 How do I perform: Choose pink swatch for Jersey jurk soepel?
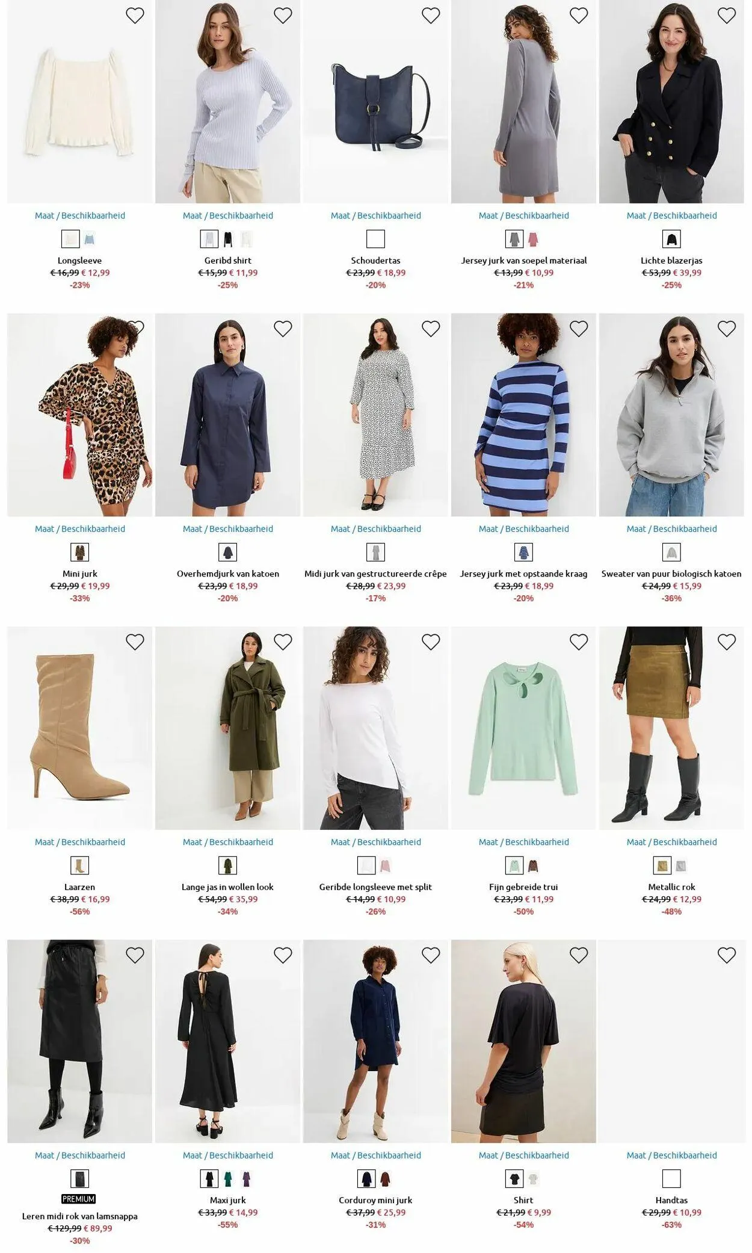533,240
